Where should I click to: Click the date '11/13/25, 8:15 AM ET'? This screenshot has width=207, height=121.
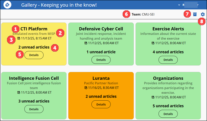(x=36, y=38)
